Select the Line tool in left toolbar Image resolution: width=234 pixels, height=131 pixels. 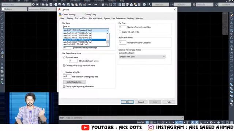(x=2, y=15)
